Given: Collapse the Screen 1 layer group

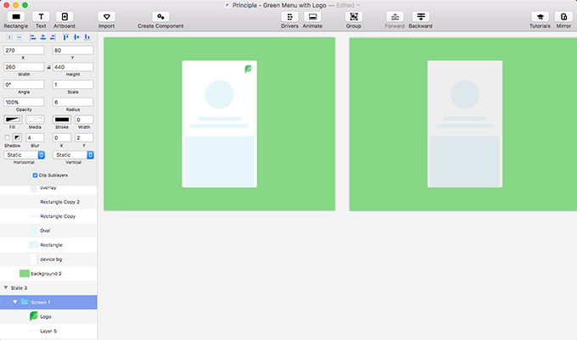Looking at the screenshot, I should tap(14, 302).
